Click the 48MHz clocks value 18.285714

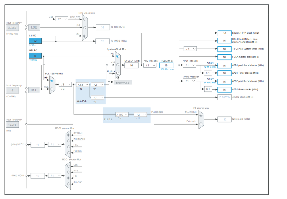(224, 97)
